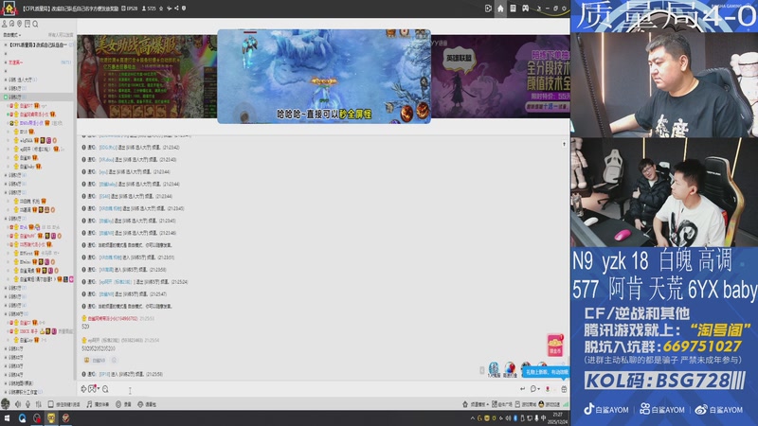Open the speech bubble dropdown in the chat bar

click(534, 389)
